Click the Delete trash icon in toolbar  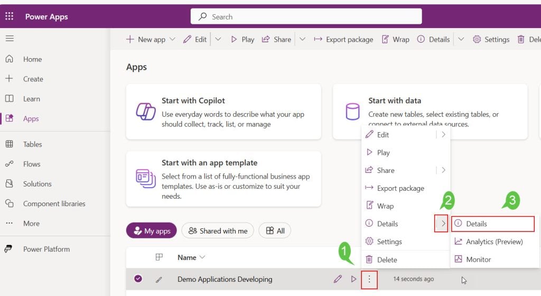point(521,39)
